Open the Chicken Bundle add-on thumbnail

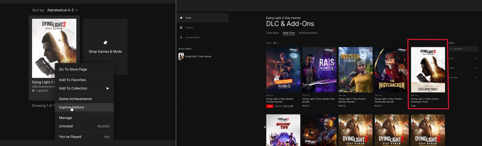(x=283, y=70)
